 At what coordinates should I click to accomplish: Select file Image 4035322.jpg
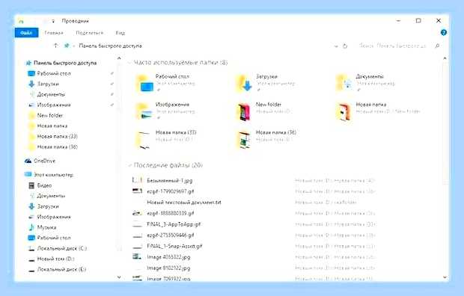(168, 257)
